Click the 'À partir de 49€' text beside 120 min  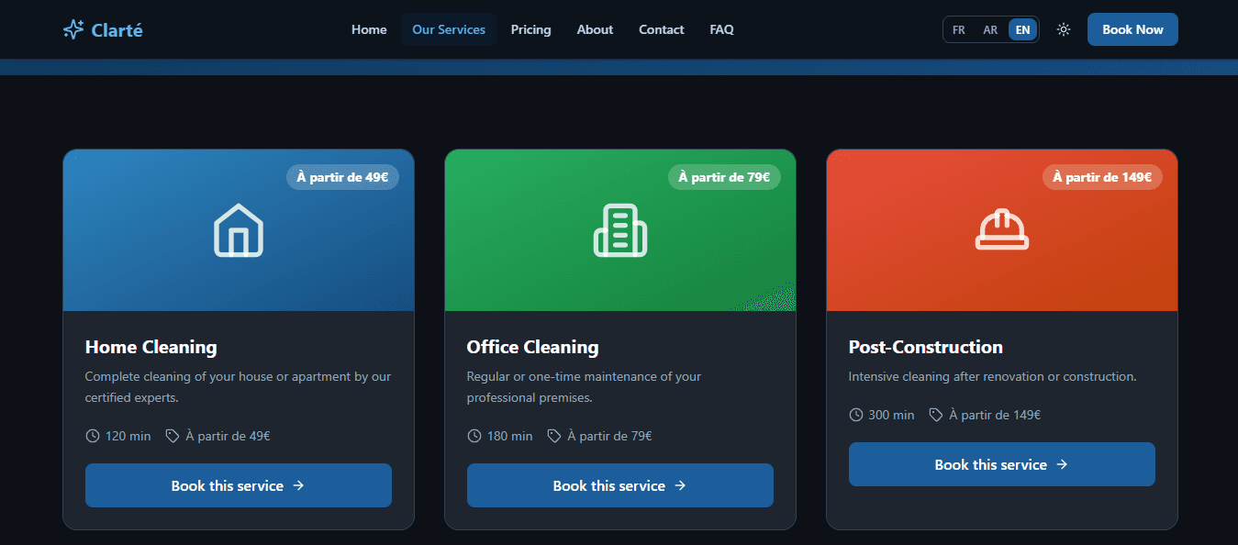(x=229, y=436)
